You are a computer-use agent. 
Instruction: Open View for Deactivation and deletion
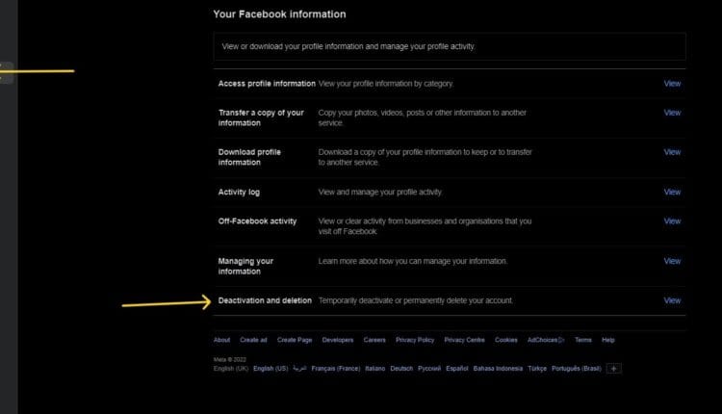coord(672,300)
